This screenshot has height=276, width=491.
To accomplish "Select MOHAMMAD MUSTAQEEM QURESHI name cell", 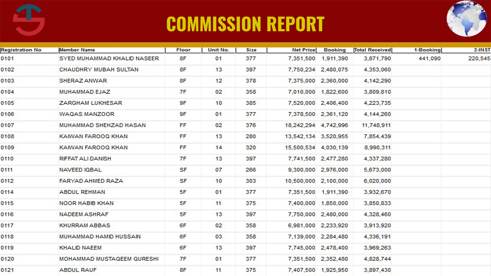I will 109,259.
